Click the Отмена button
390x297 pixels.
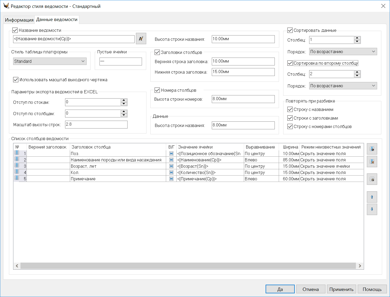pyautogui.click(x=310, y=289)
